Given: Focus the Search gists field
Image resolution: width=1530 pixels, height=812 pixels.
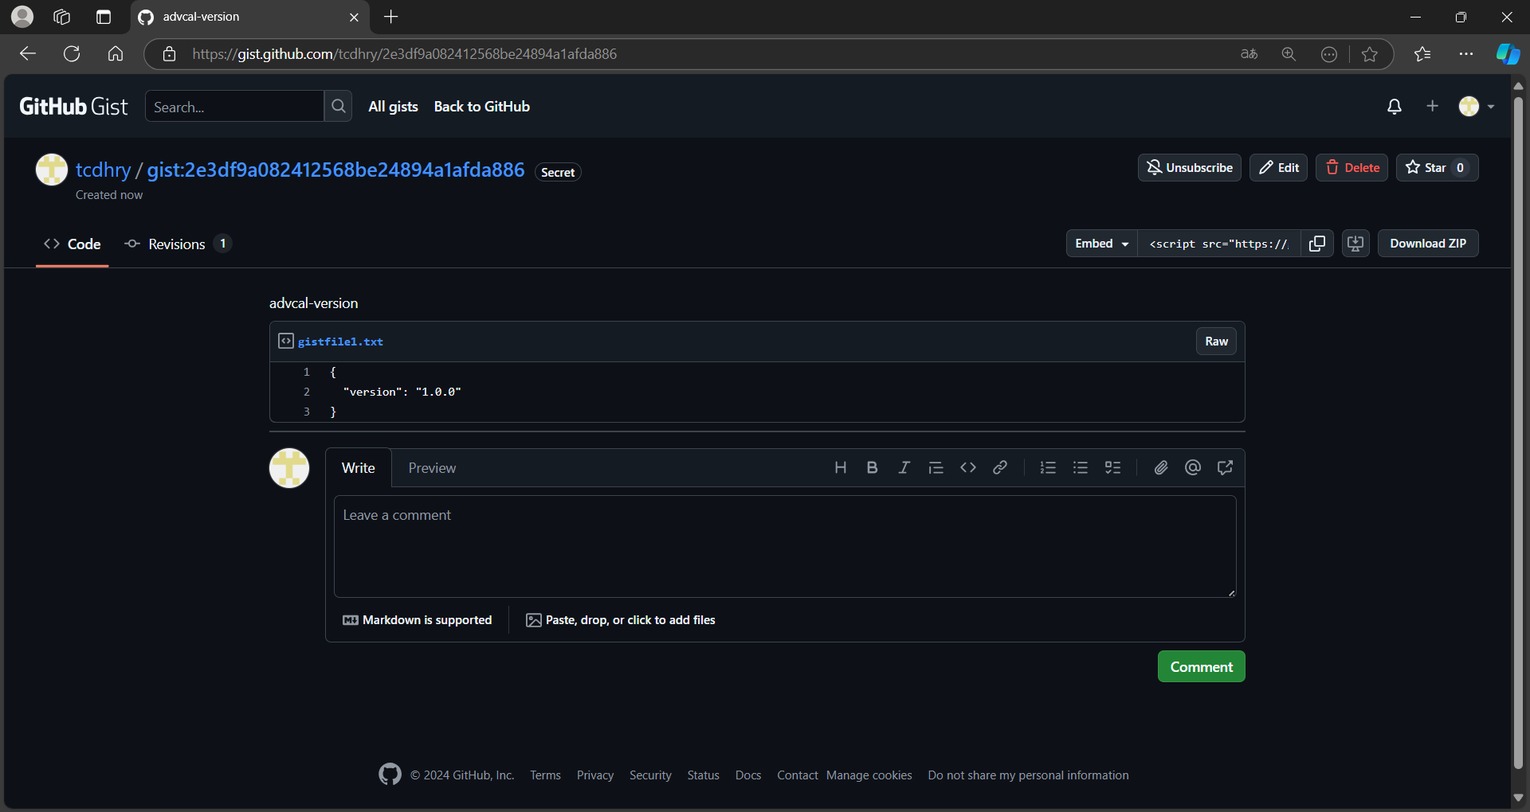Looking at the screenshot, I should (x=234, y=107).
